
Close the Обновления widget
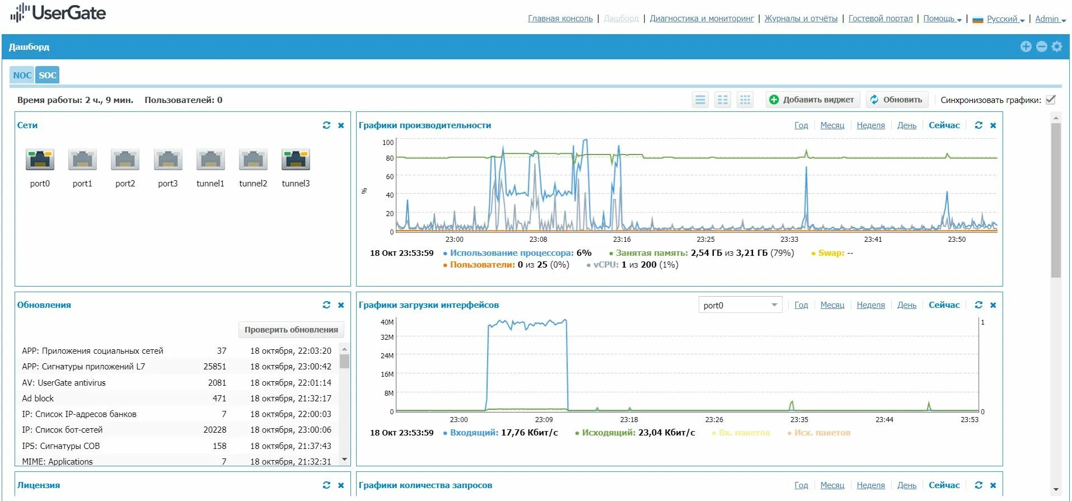click(341, 305)
